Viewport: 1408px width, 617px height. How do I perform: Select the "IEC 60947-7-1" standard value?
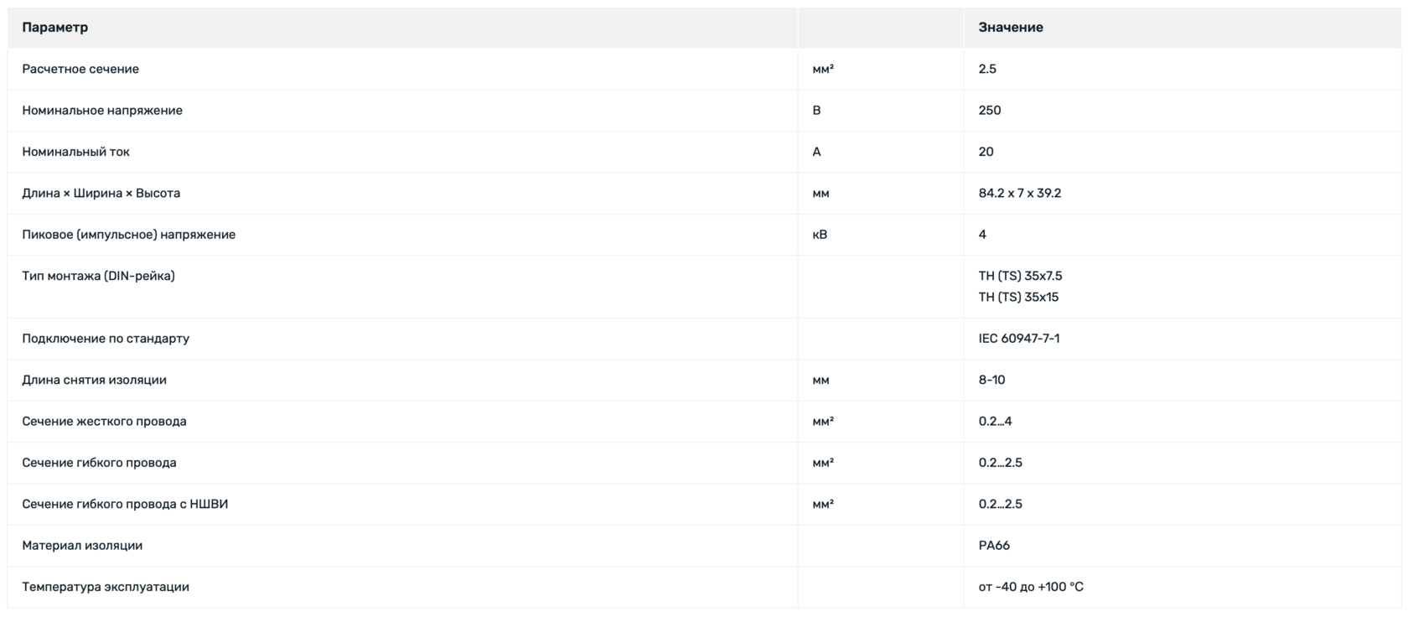click(1019, 339)
